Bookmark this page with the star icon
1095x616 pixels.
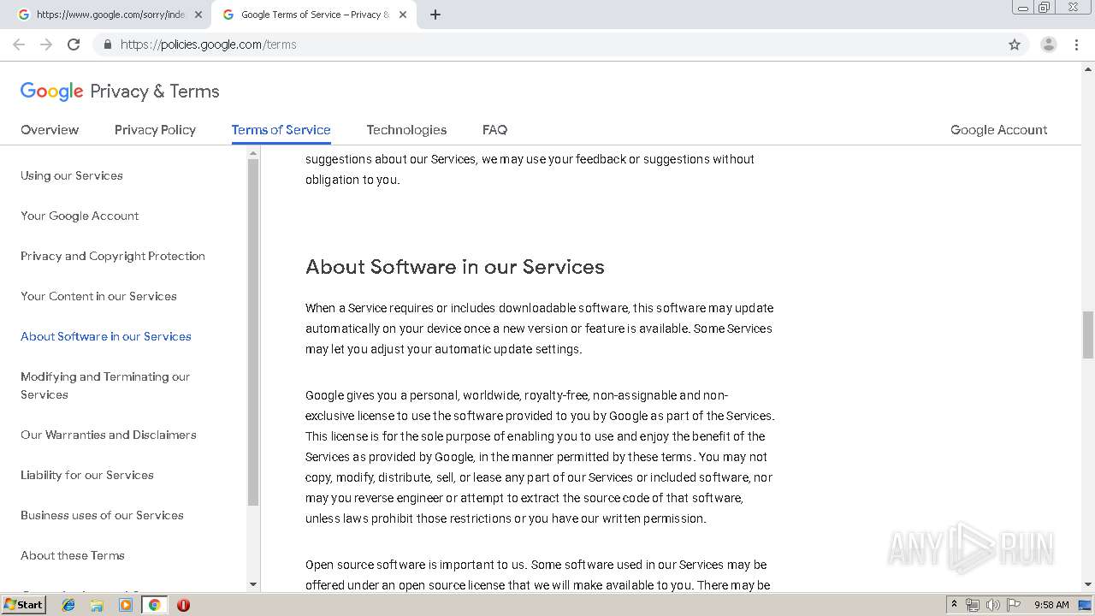1015,44
